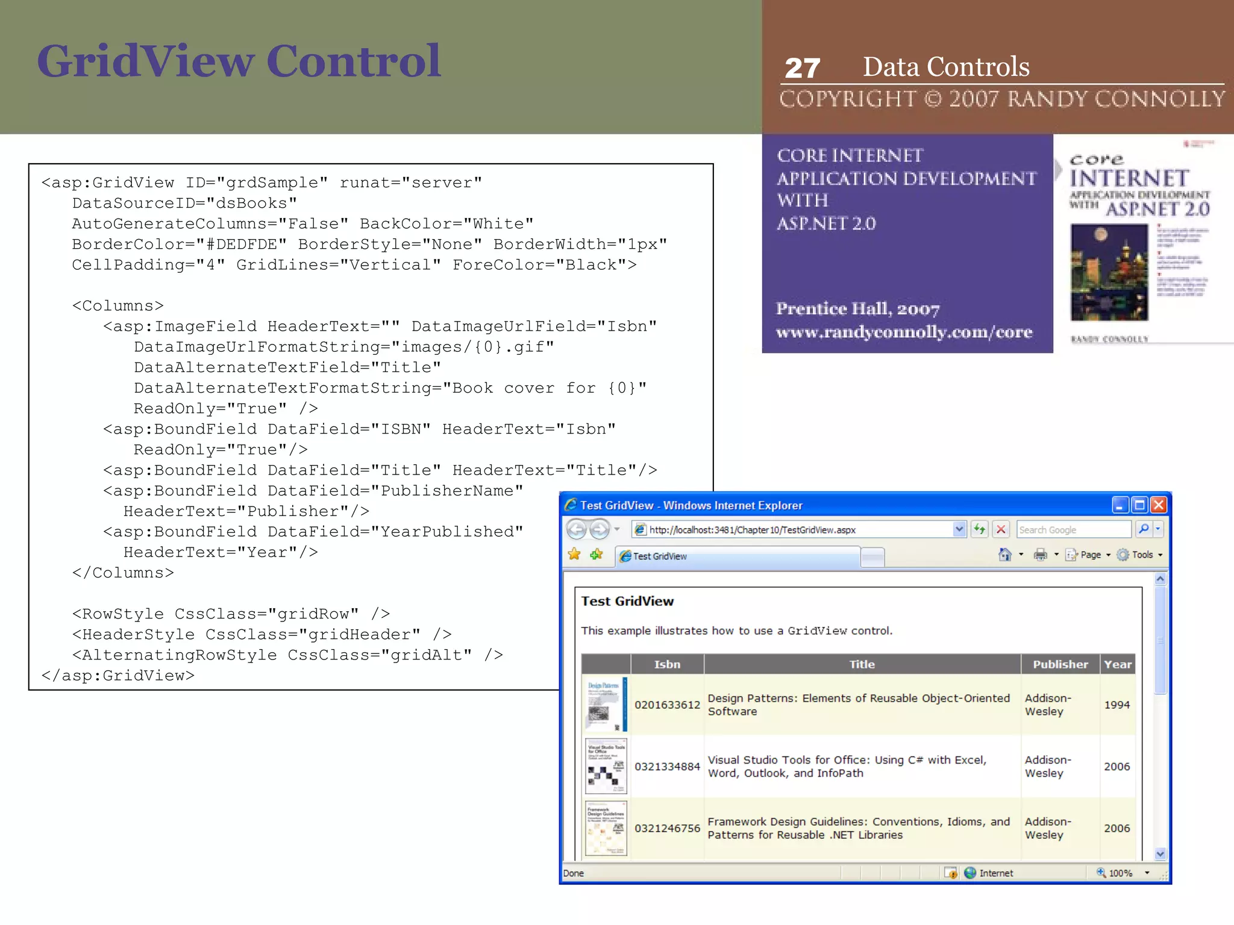Click the Publisher column header
Image resolution: width=1234 pixels, height=925 pixels.
pos(1060,664)
